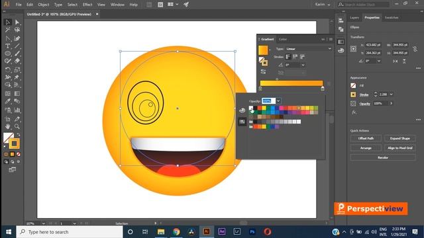This screenshot has width=424, height=238.
Task: Select the Blend tool
Action: point(17,101)
